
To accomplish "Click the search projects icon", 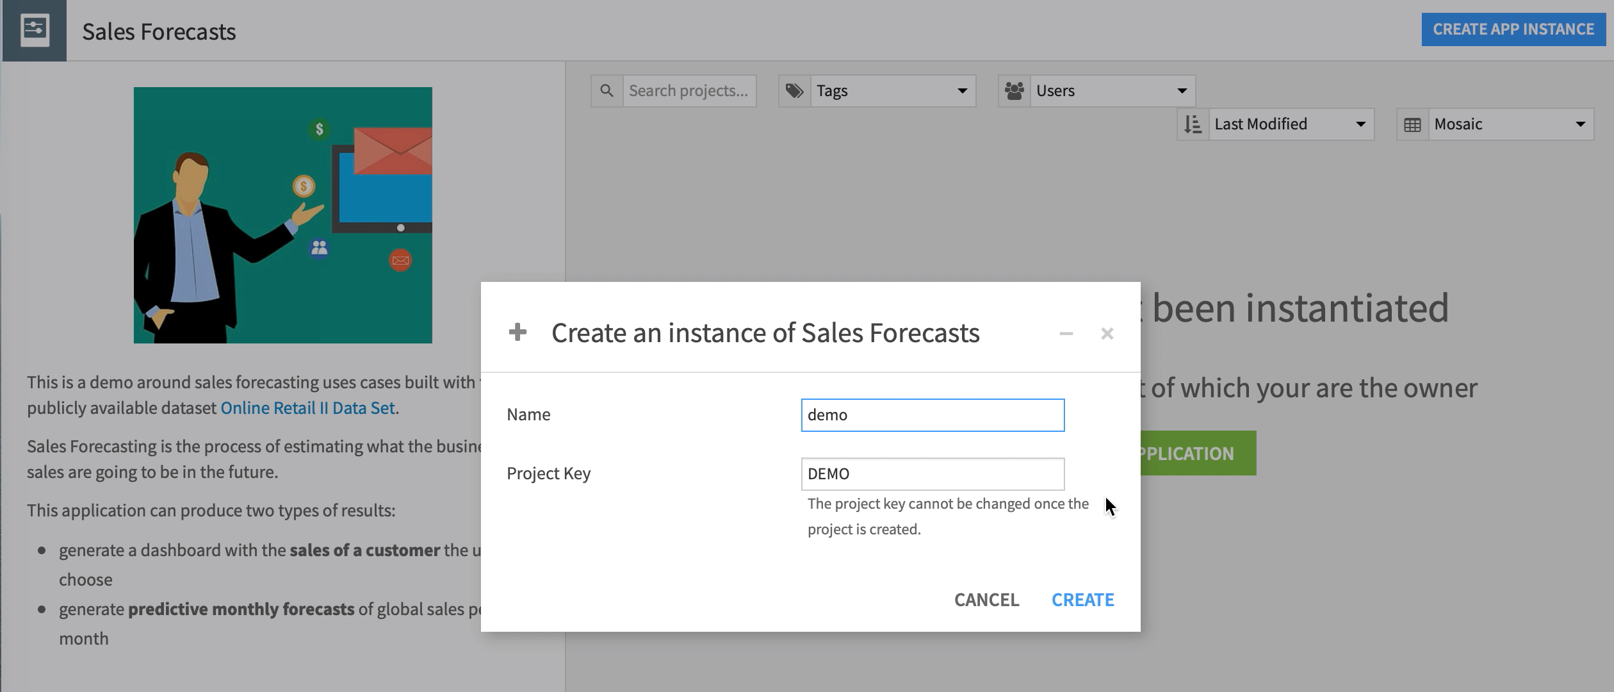I will click(605, 90).
